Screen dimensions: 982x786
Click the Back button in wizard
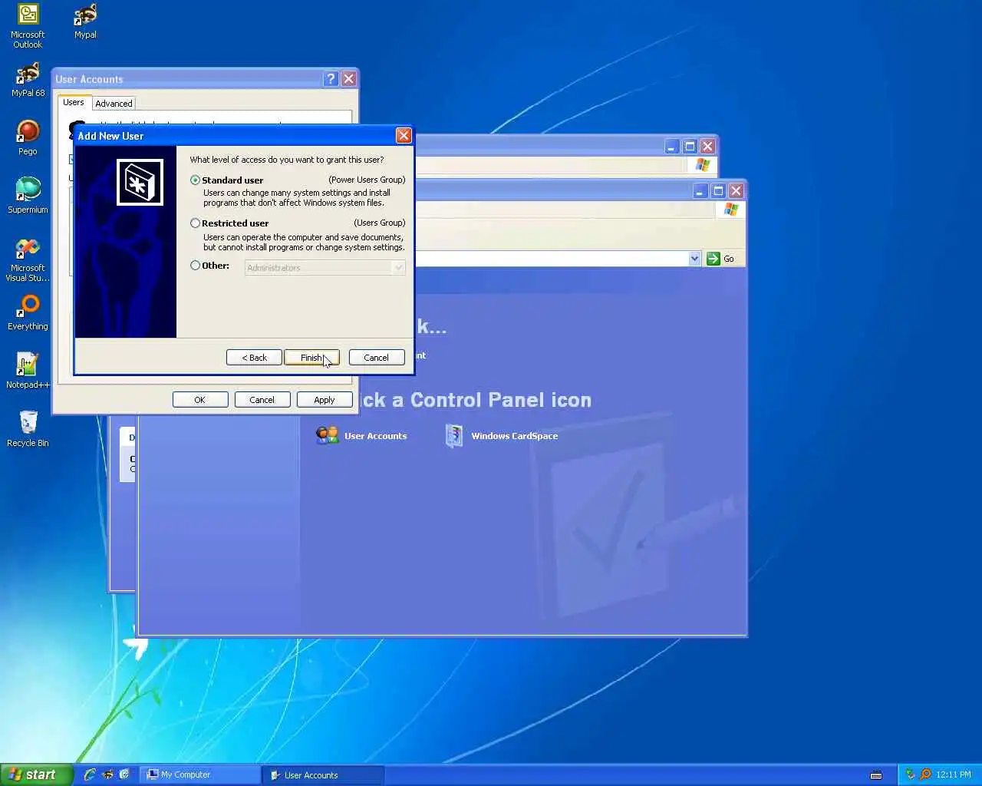tap(254, 358)
